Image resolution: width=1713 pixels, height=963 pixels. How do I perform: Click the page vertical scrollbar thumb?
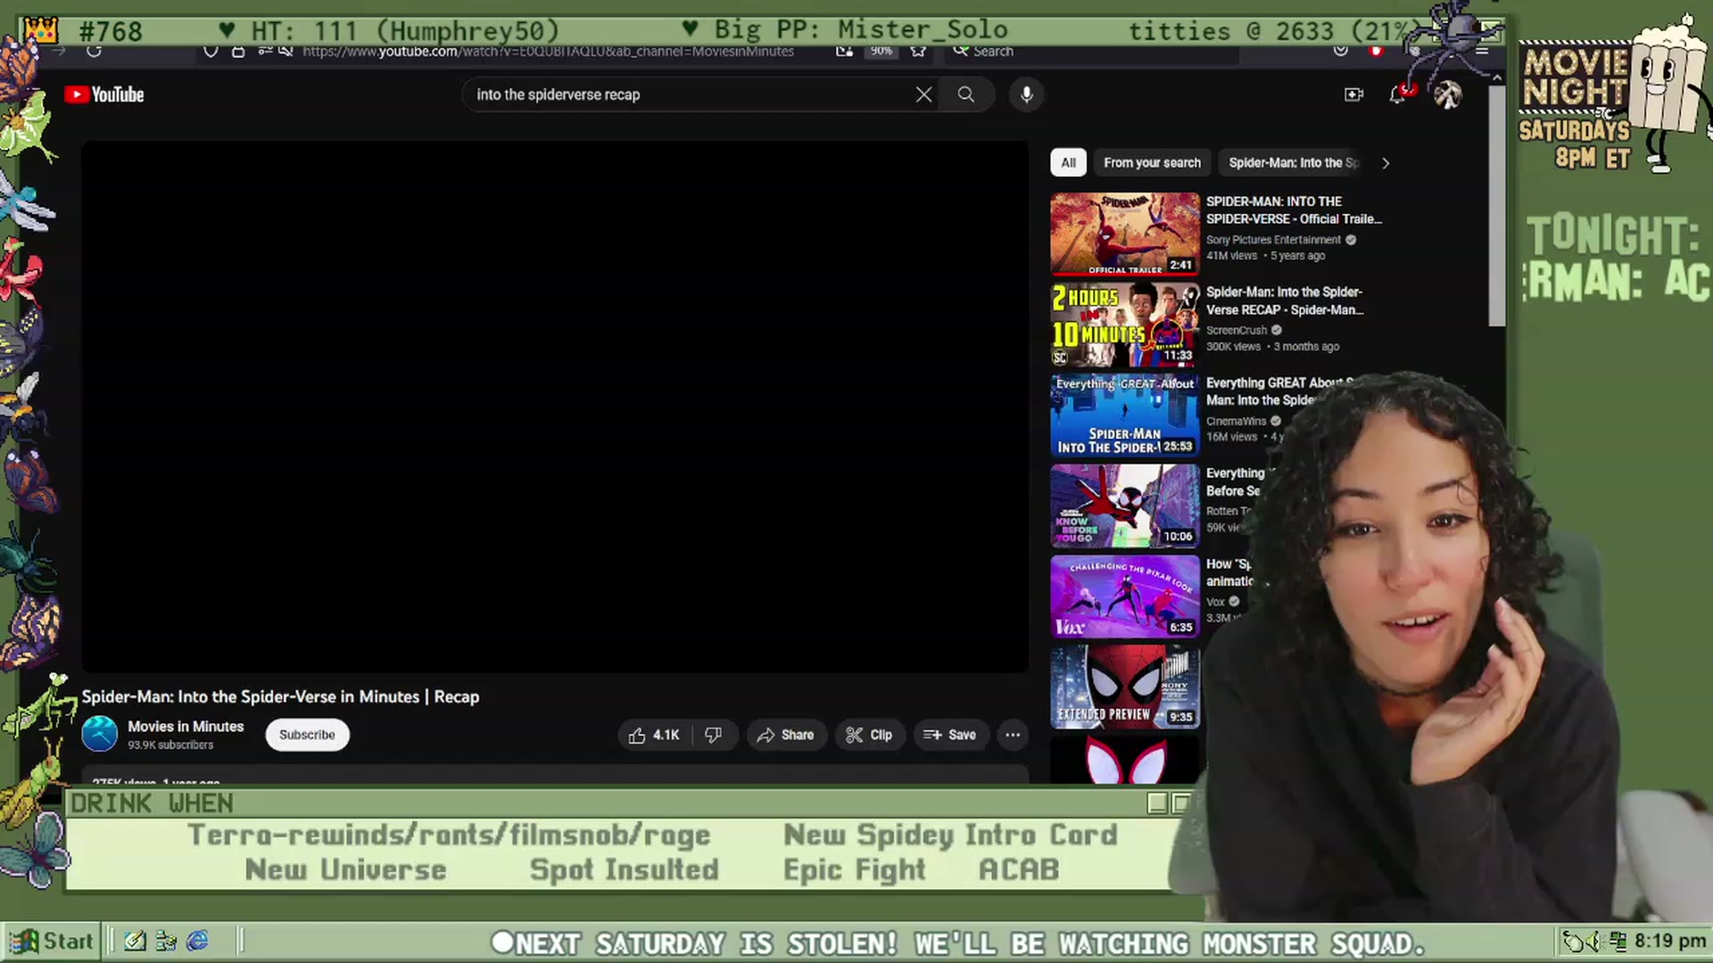pos(1497,205)
